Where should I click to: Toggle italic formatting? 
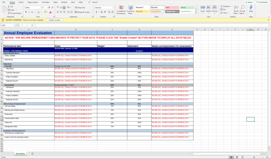click(x=29, y=12)
